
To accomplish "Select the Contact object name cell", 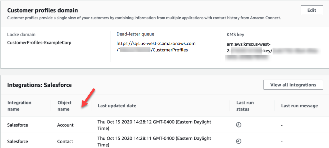I will pyautogui.click(x=65, y=141).
